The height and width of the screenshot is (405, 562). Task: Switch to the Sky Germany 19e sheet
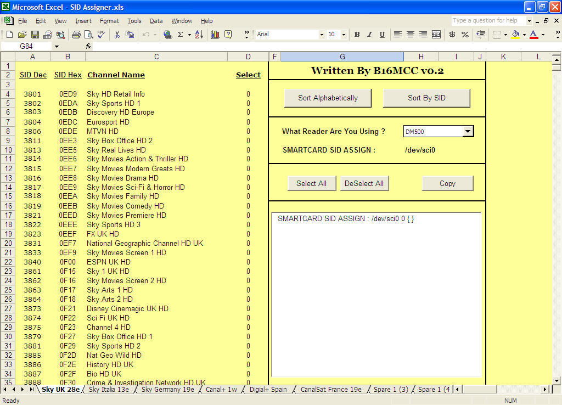click(168, 389)
